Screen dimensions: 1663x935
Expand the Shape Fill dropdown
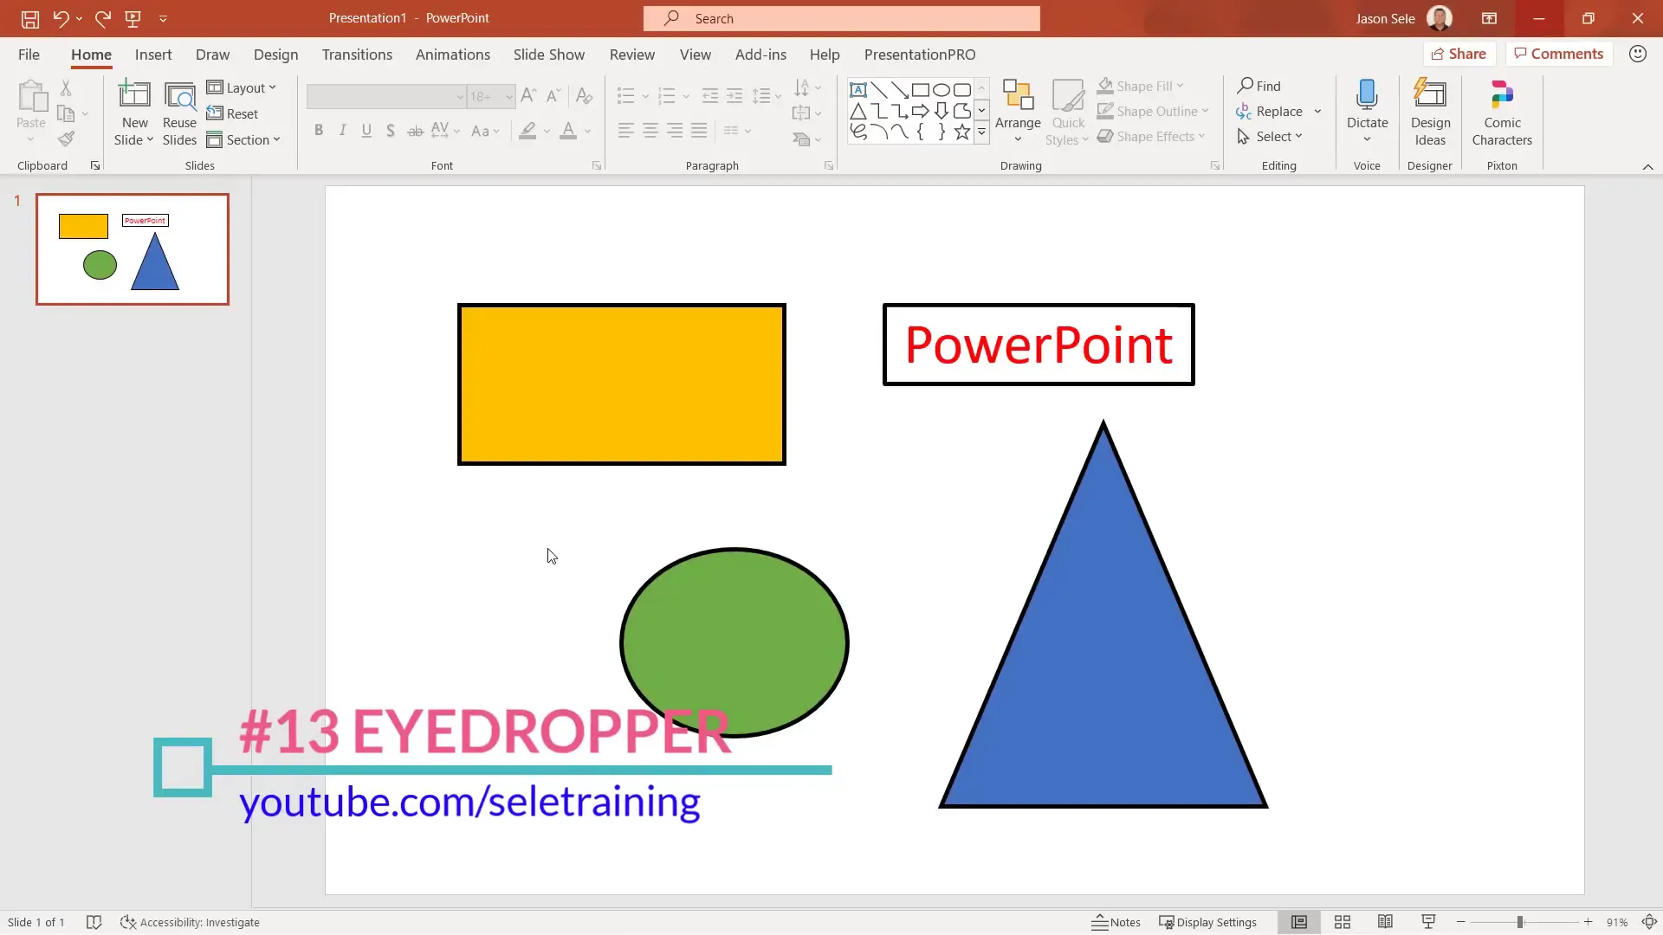click(x=1181, y=86)
